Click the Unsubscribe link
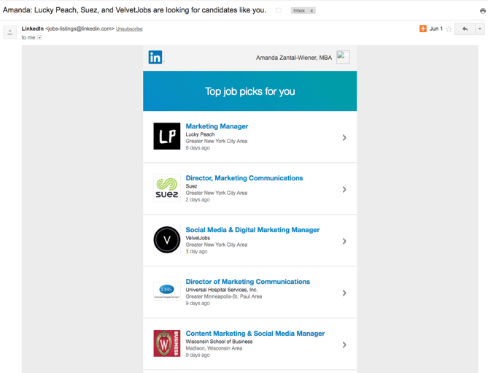Image resolution: width=488 pixels, height=373 pixels. pyautogui.click(x=129, y=29)
